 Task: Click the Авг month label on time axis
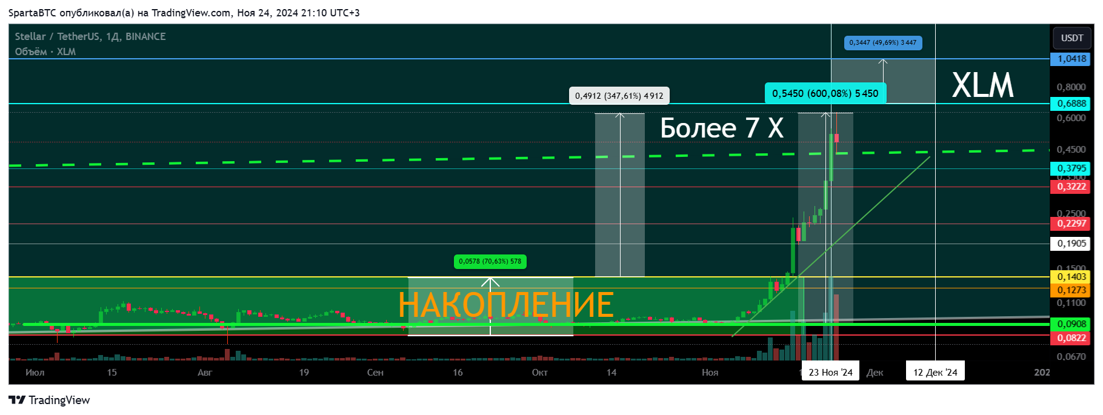tap(205, 373)
